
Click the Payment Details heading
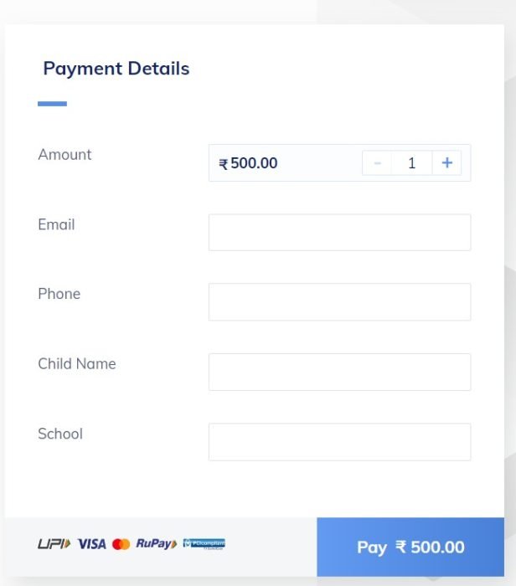(x=116, y=69)
